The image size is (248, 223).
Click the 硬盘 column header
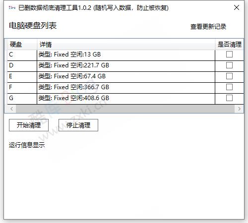(x=22, y=45)
